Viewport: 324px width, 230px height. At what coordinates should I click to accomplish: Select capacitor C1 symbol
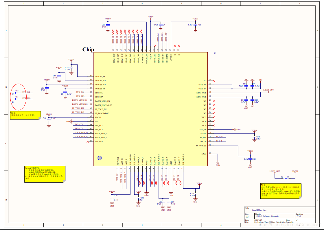point(161,25)
